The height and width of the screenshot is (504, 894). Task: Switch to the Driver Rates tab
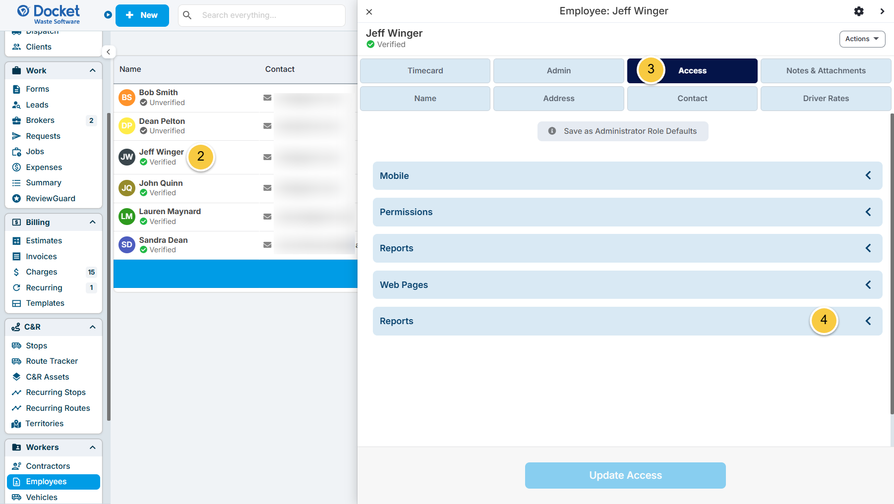[x=826, y=99]
